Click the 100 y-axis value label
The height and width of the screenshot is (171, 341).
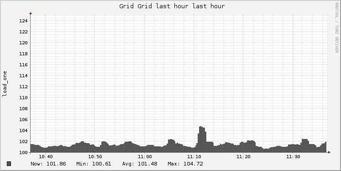(23, 153)
